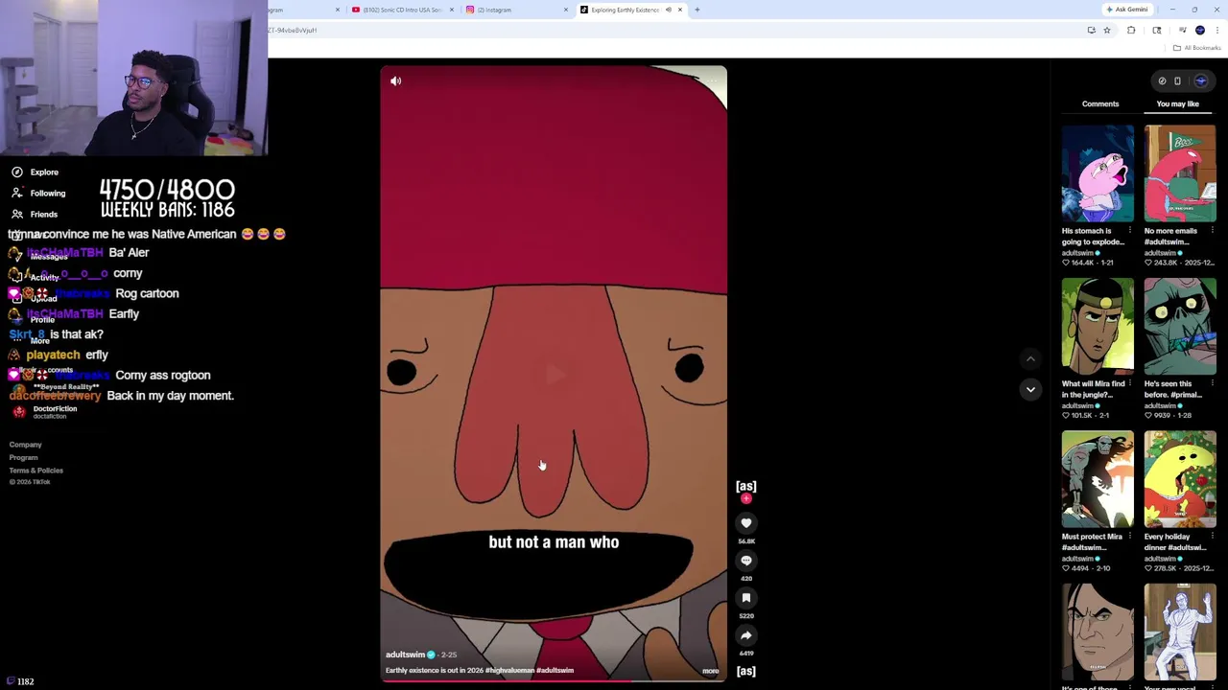Viewport: 1228px width, 690px height.
Task: Open the Explore page in sidebar
Action: point(35,172)
